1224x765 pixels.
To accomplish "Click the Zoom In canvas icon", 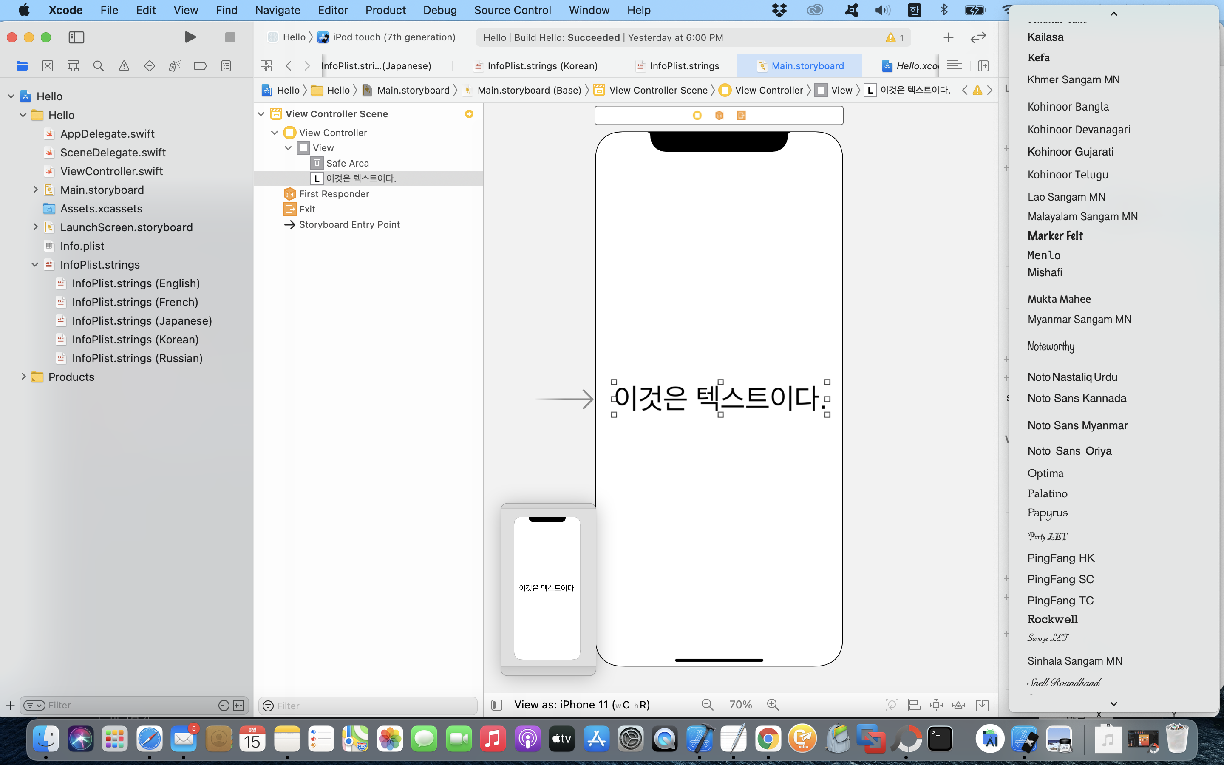I will tap(773, 704).
